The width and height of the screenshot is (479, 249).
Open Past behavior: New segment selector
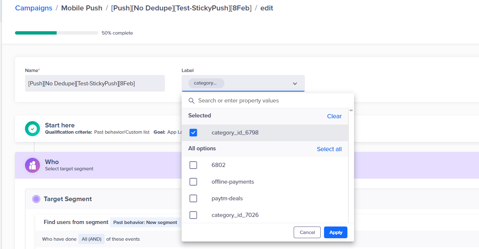(x=145, y=222)
